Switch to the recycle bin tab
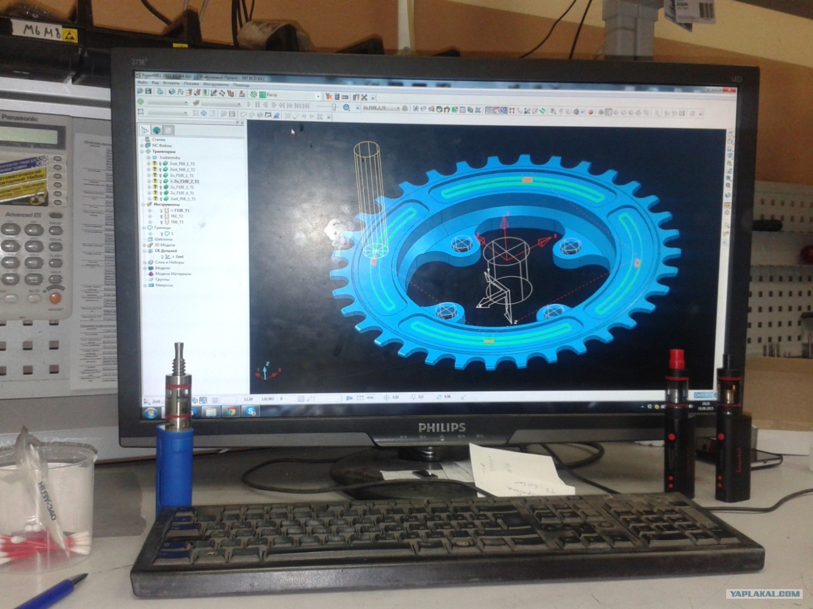The height and width of the screenshot is (609, 813). (x=168, y=130)
